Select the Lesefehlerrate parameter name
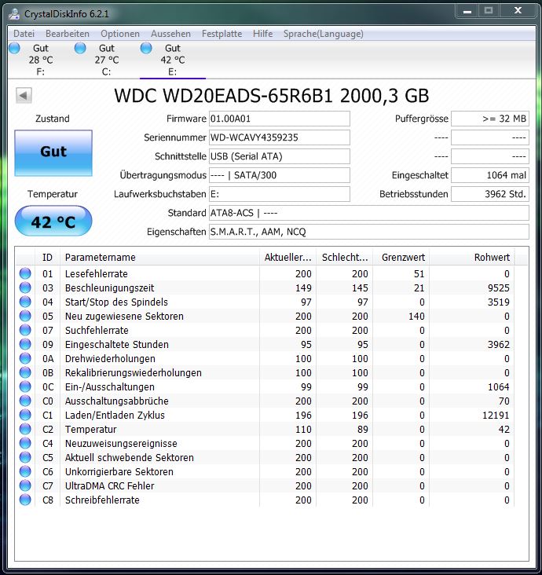The image size is (542, 575). 96,274
